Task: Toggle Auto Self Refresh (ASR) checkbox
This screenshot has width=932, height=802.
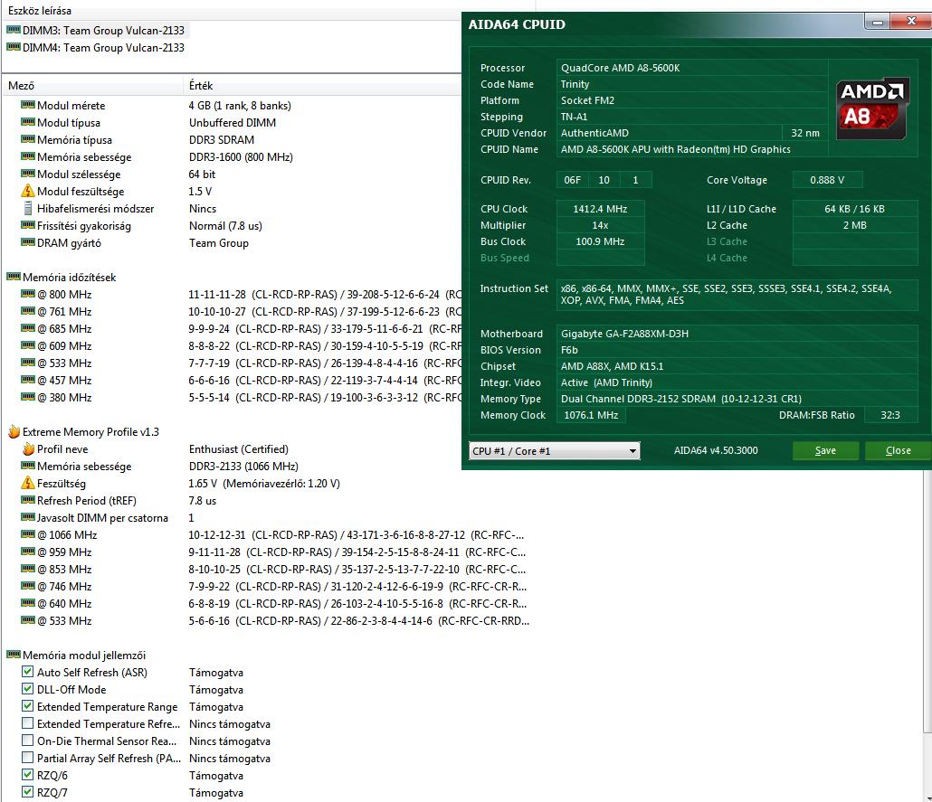Action: [x=27, y=672]
